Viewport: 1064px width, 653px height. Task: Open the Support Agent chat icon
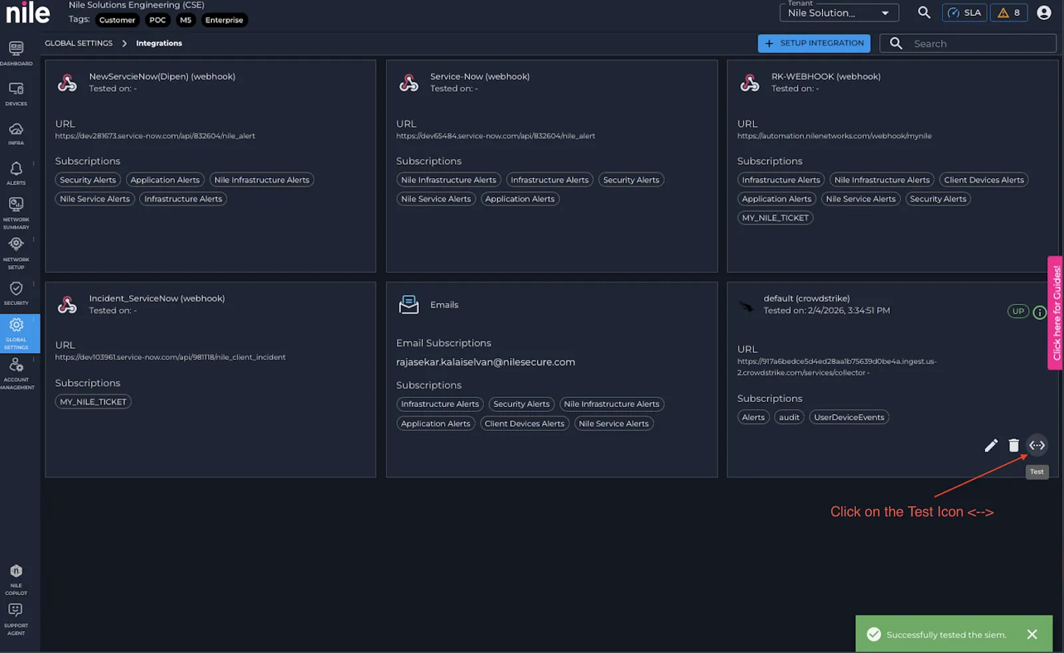[16, 619]
